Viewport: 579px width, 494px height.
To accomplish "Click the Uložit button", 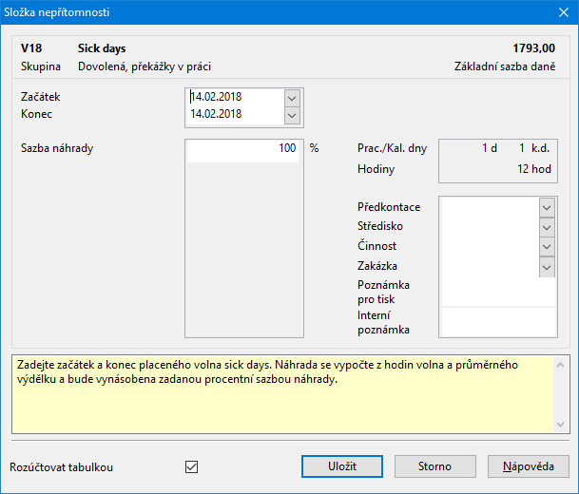I will pos(342,466).
